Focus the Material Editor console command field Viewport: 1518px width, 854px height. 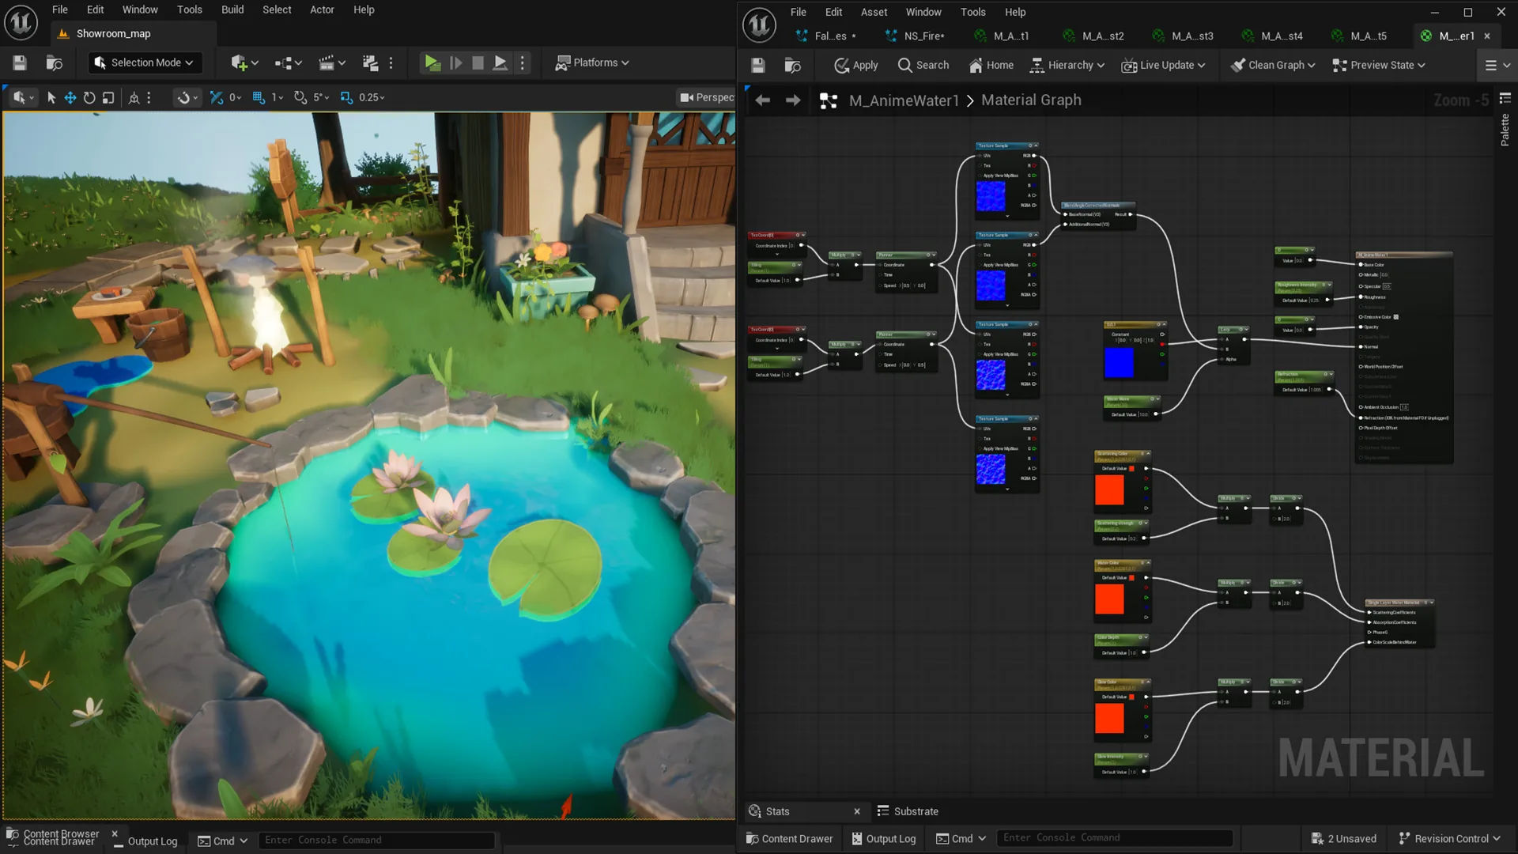1115,837
